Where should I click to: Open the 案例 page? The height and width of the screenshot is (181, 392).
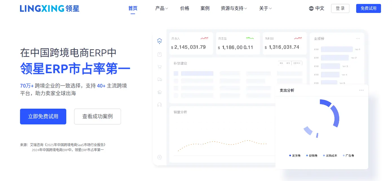coord(205,8)
